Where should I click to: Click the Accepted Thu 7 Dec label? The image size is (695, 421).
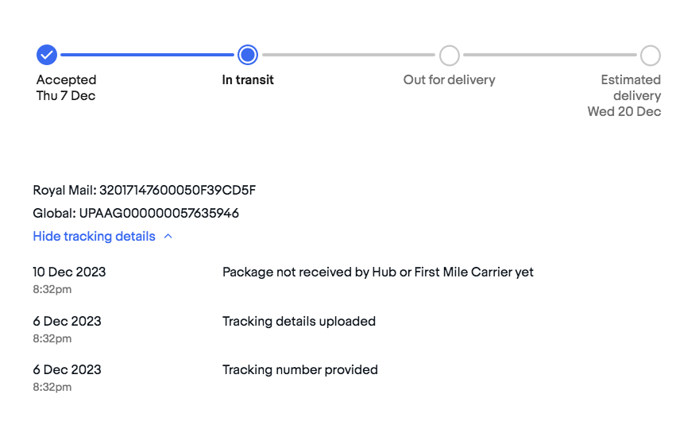point(66,87)
